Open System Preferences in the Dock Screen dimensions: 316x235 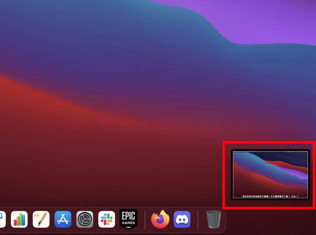pos(85,219)
